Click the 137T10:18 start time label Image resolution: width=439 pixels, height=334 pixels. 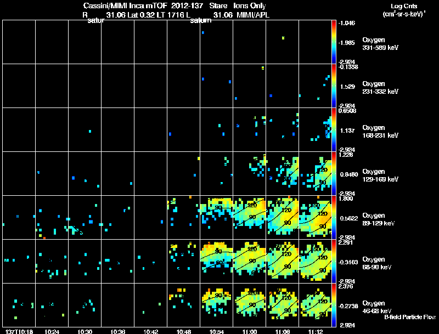pos(19,331)
